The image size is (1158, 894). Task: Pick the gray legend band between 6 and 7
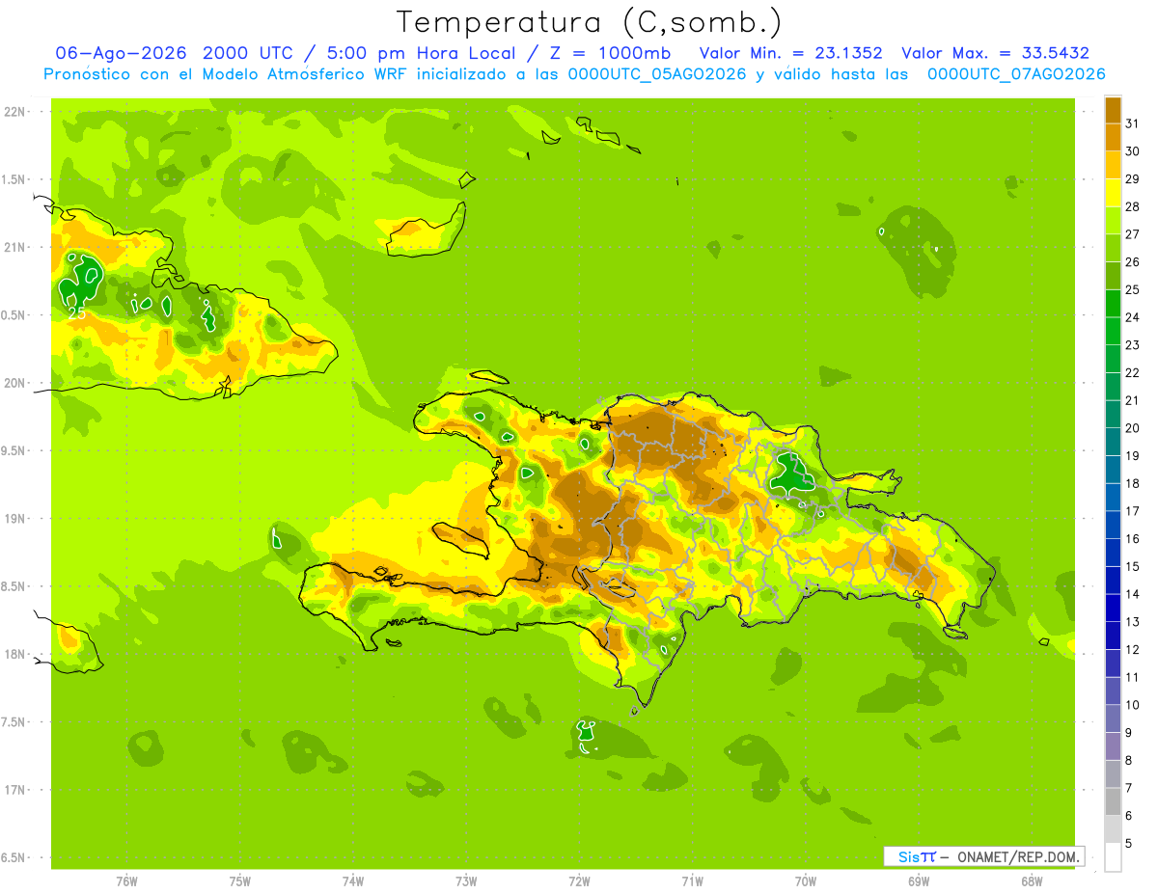point(1113,801)
